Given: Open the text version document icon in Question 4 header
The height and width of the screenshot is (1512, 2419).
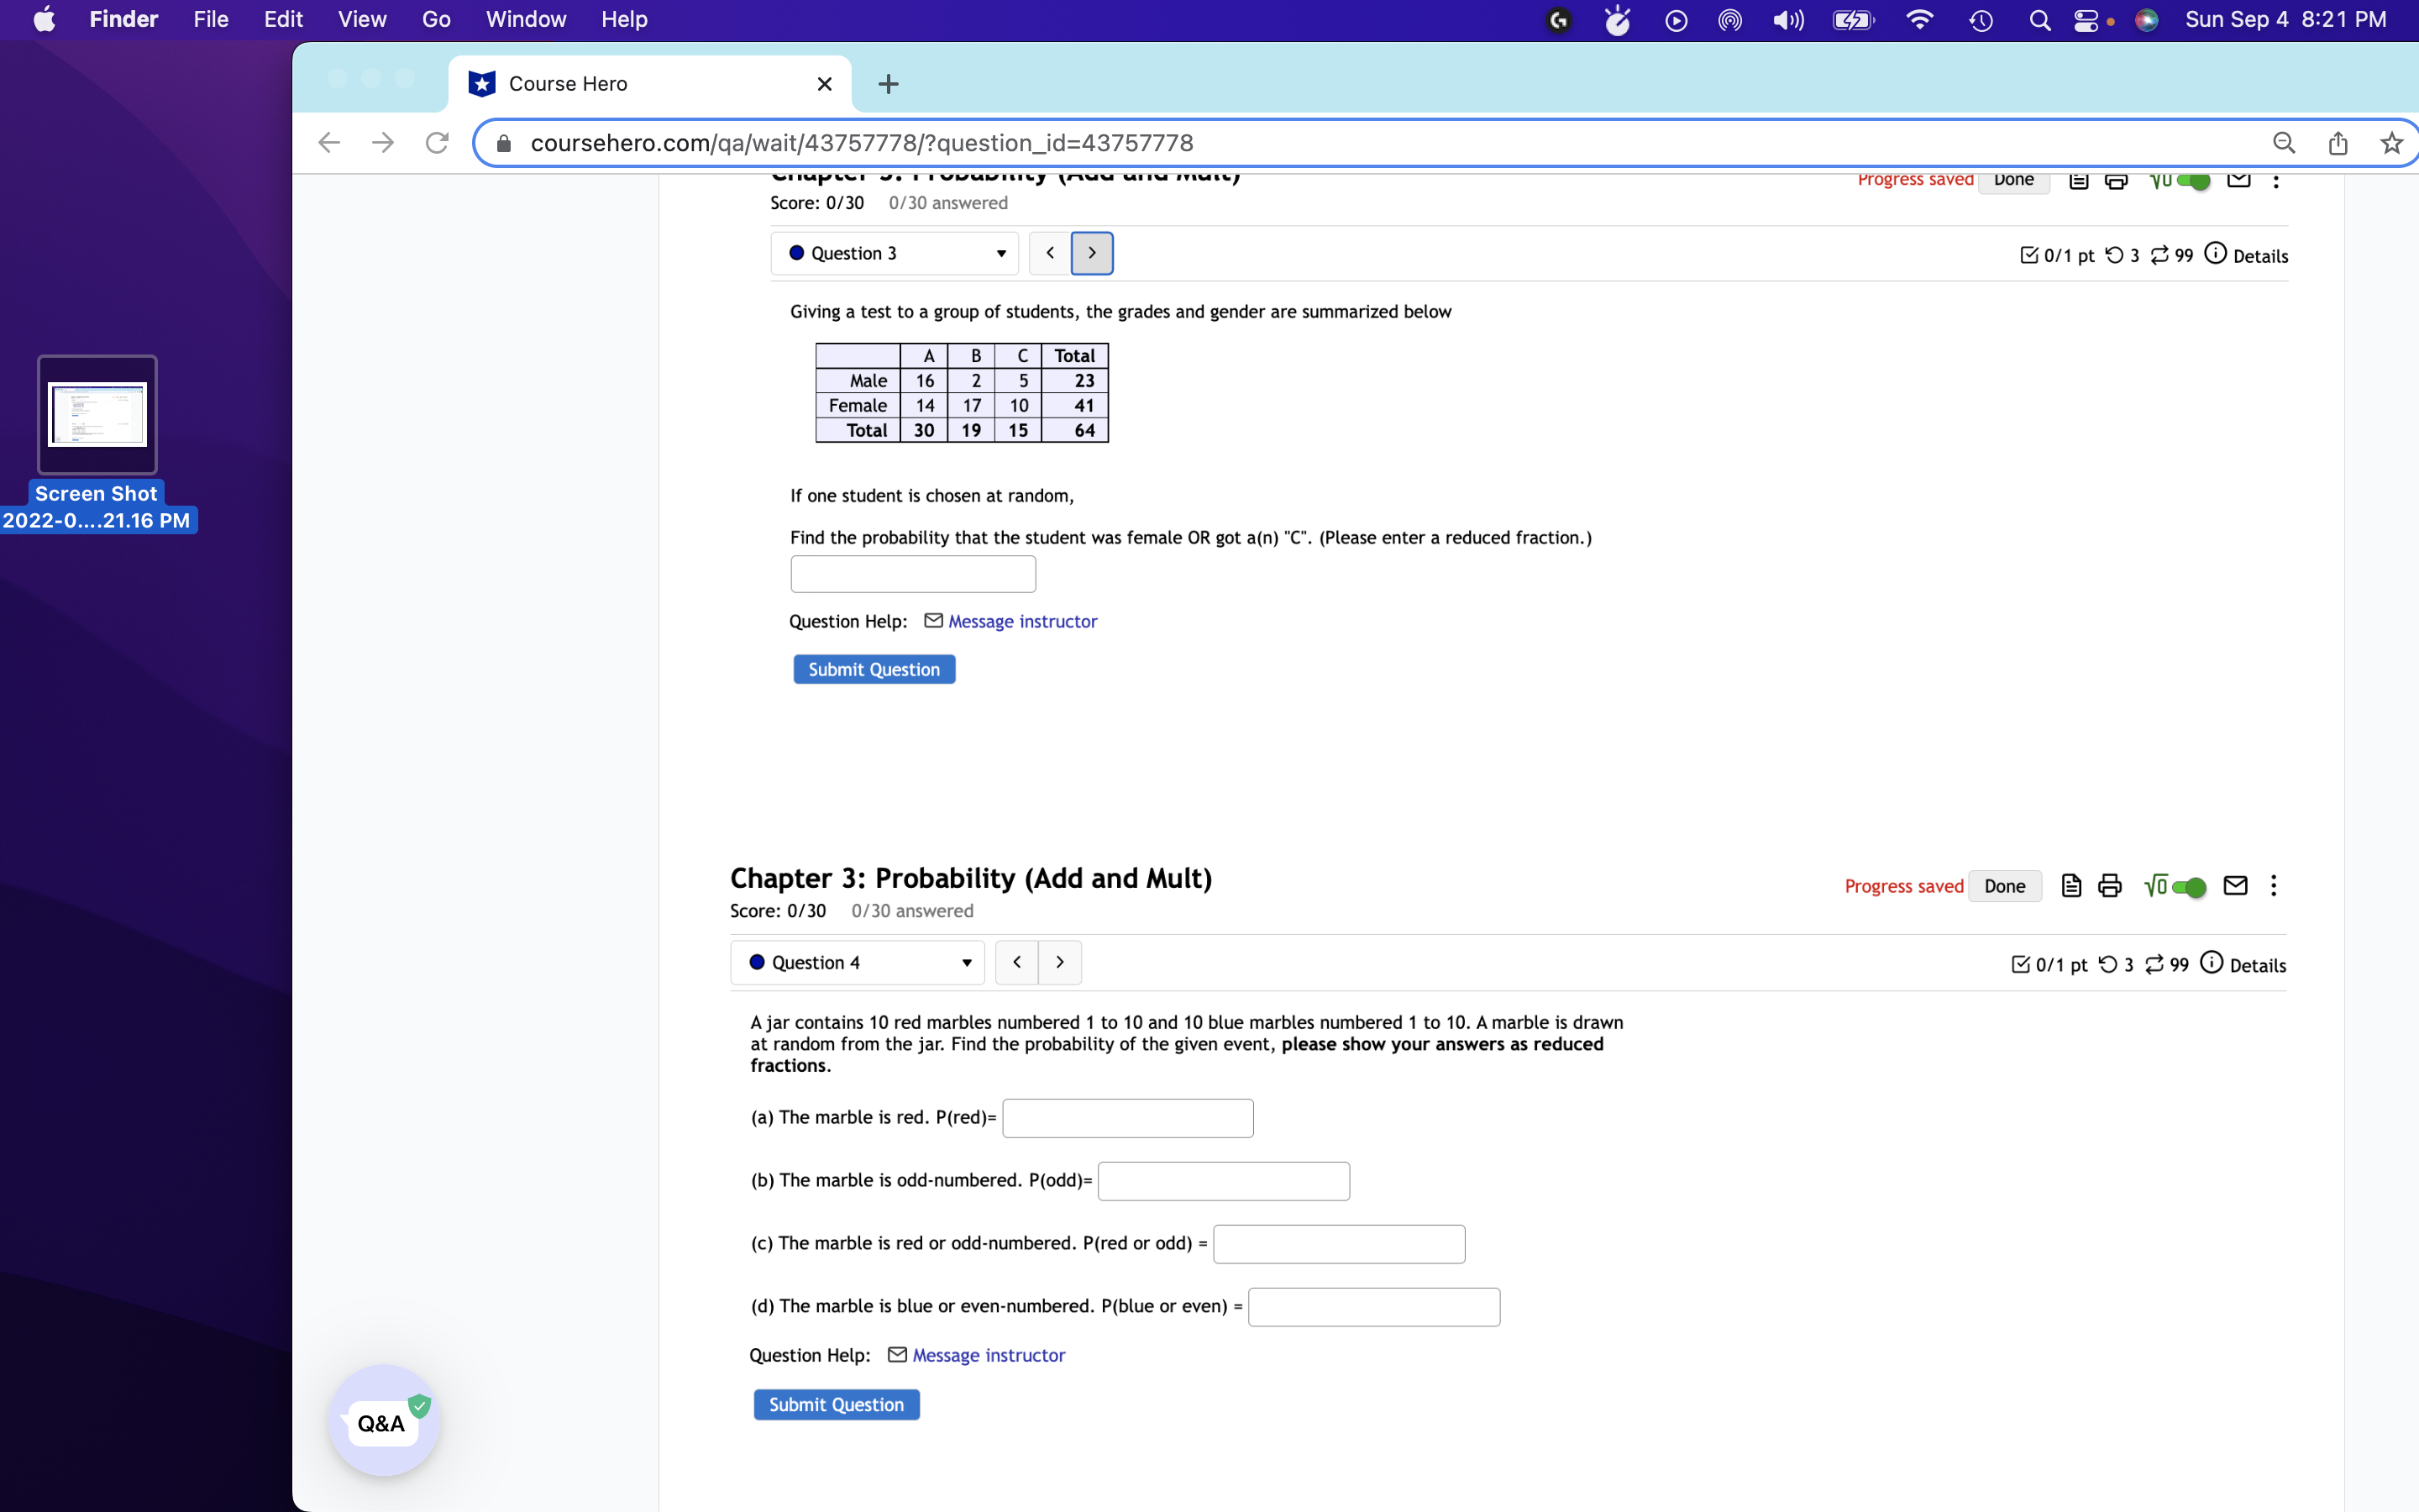Looking at the screenshot, I should pos(2071,886).
